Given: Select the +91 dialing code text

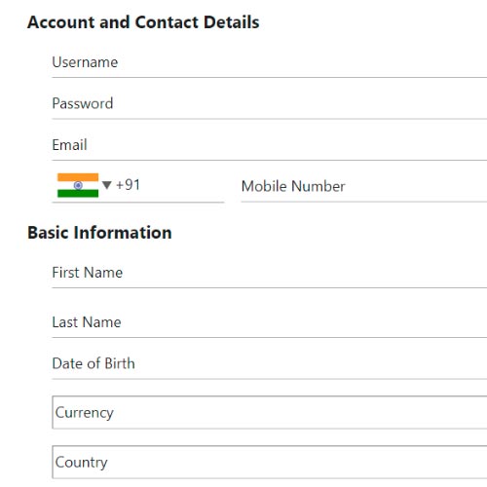Looking at the screenshot, I should [x=128, y=185].
